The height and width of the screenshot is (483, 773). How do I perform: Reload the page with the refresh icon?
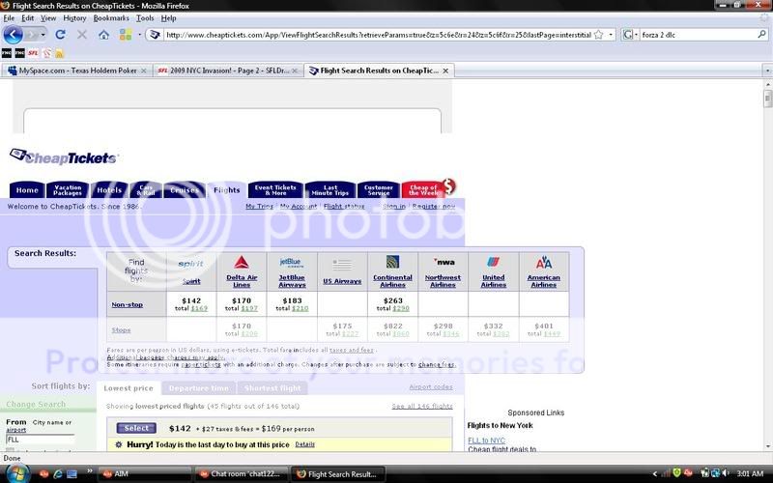coord(60,35)
